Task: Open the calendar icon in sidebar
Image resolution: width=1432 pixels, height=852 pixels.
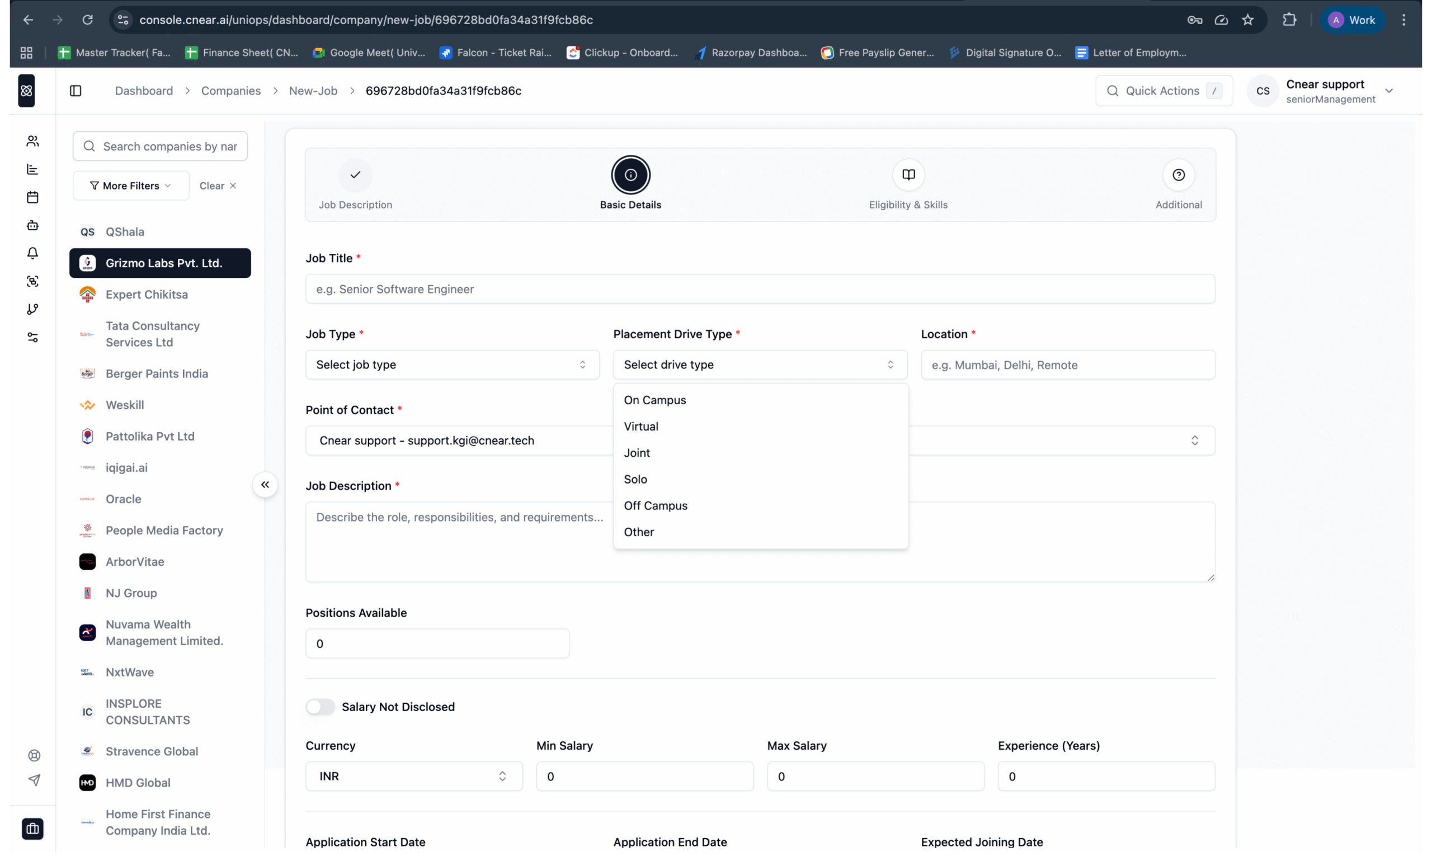Action: tap(33, 197)
